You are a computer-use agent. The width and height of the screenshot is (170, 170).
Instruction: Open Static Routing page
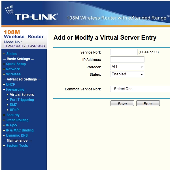click(18, 120)
